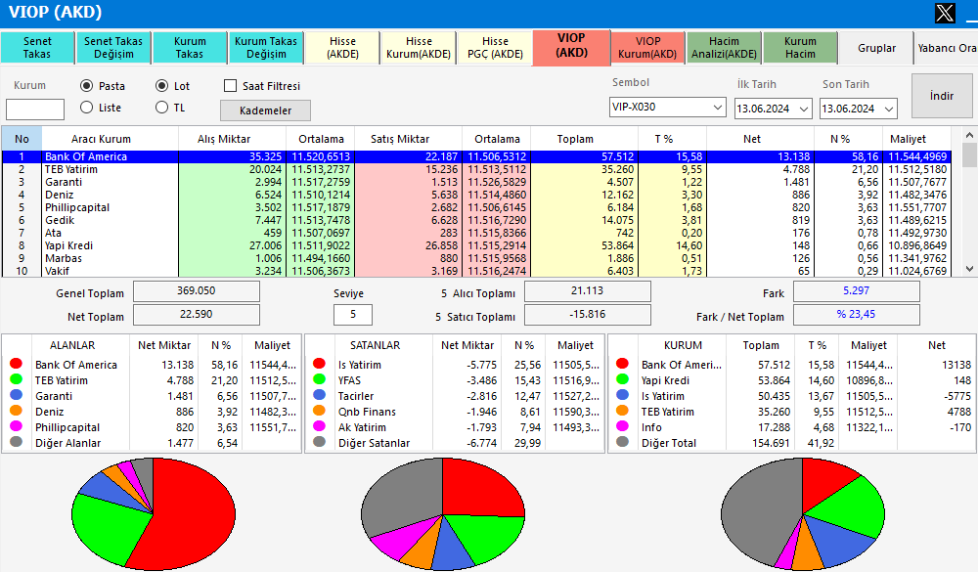This screenshot has width=978, height=572.
Task: Click red swatch next to Bank Of America in ALANLAR
Action: (17, 364)
